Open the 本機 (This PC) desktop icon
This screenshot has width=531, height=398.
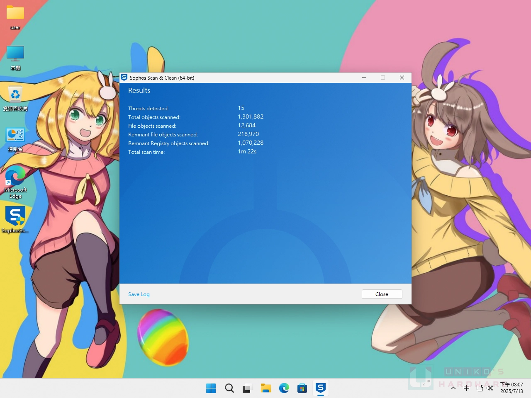15,58
